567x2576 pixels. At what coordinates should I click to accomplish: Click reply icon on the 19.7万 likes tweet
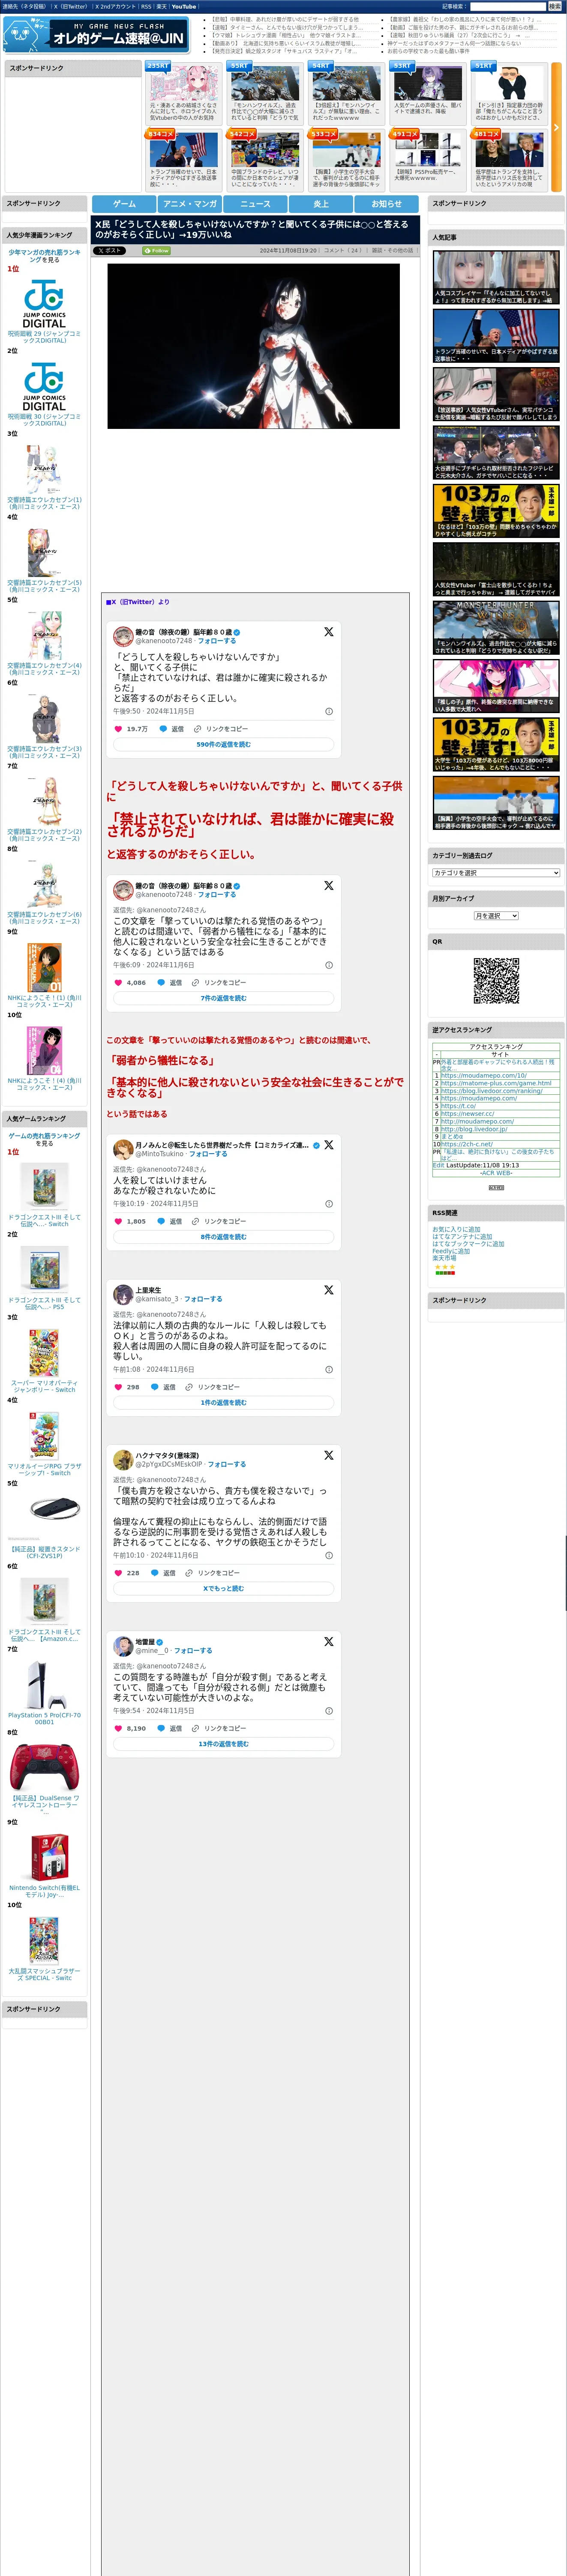point(164,729)
